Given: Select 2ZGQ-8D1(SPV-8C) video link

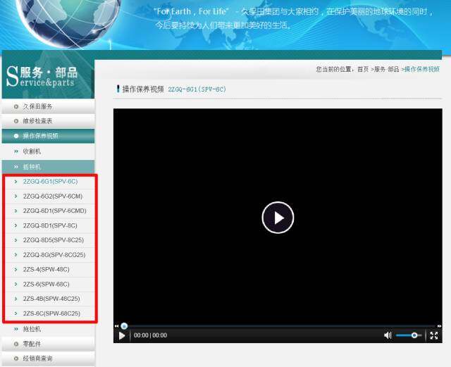Looking at the screenshot, I should pos(50,225).
